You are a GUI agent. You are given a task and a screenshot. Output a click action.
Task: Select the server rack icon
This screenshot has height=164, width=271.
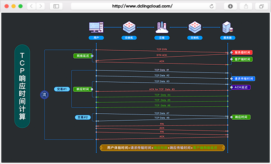coord(227,27)
